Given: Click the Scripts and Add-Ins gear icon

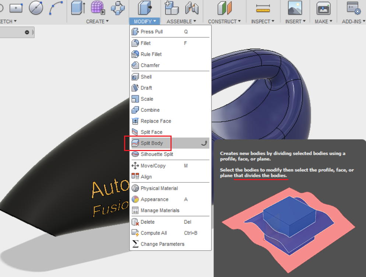Looking at the screenshot, I should (353, 8).
